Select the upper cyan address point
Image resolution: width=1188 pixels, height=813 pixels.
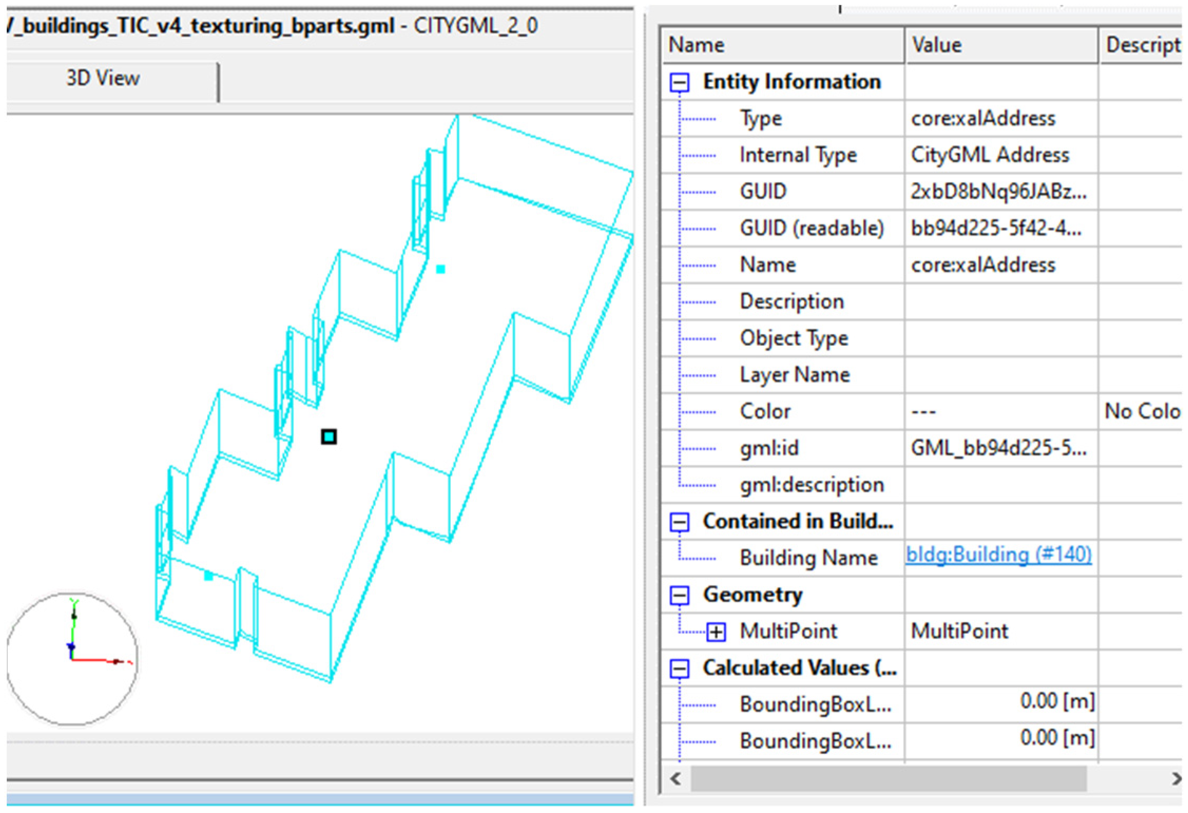coord(440,269)
